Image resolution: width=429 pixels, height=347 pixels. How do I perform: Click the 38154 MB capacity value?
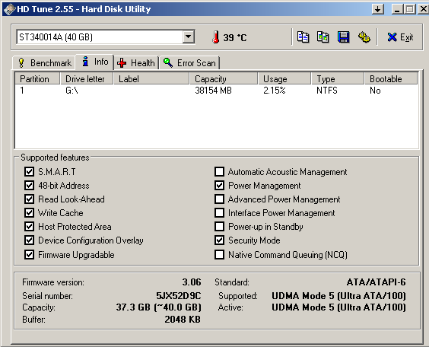tap(213, 91)
